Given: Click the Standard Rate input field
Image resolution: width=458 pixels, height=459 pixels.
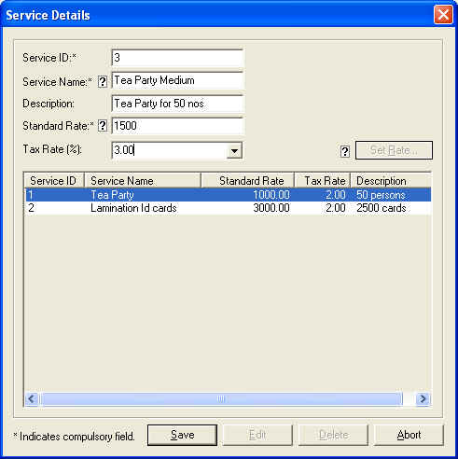Looking at the screenshot, I should click(177, 126).
